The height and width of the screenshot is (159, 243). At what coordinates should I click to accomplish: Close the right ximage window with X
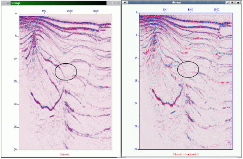pos(125,2)
